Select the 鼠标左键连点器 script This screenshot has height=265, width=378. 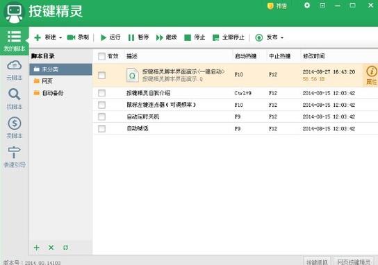[161, 105]
